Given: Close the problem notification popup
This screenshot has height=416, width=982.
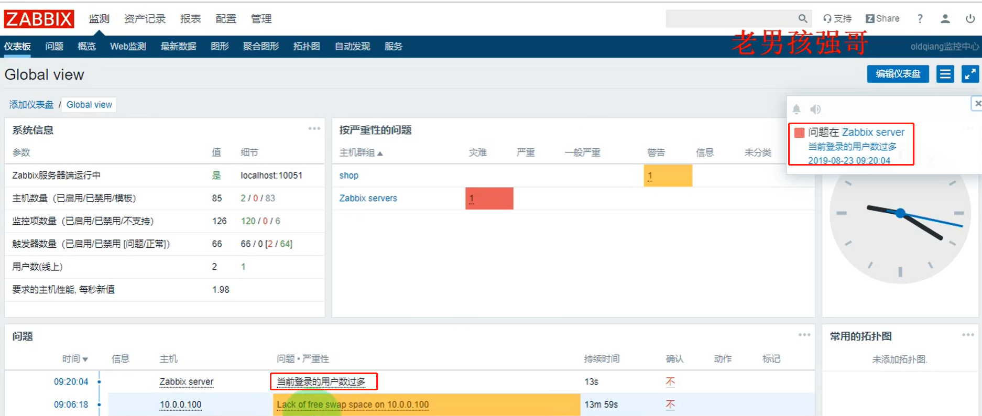Looking at the screenshot, I should [x=977, y=104].
